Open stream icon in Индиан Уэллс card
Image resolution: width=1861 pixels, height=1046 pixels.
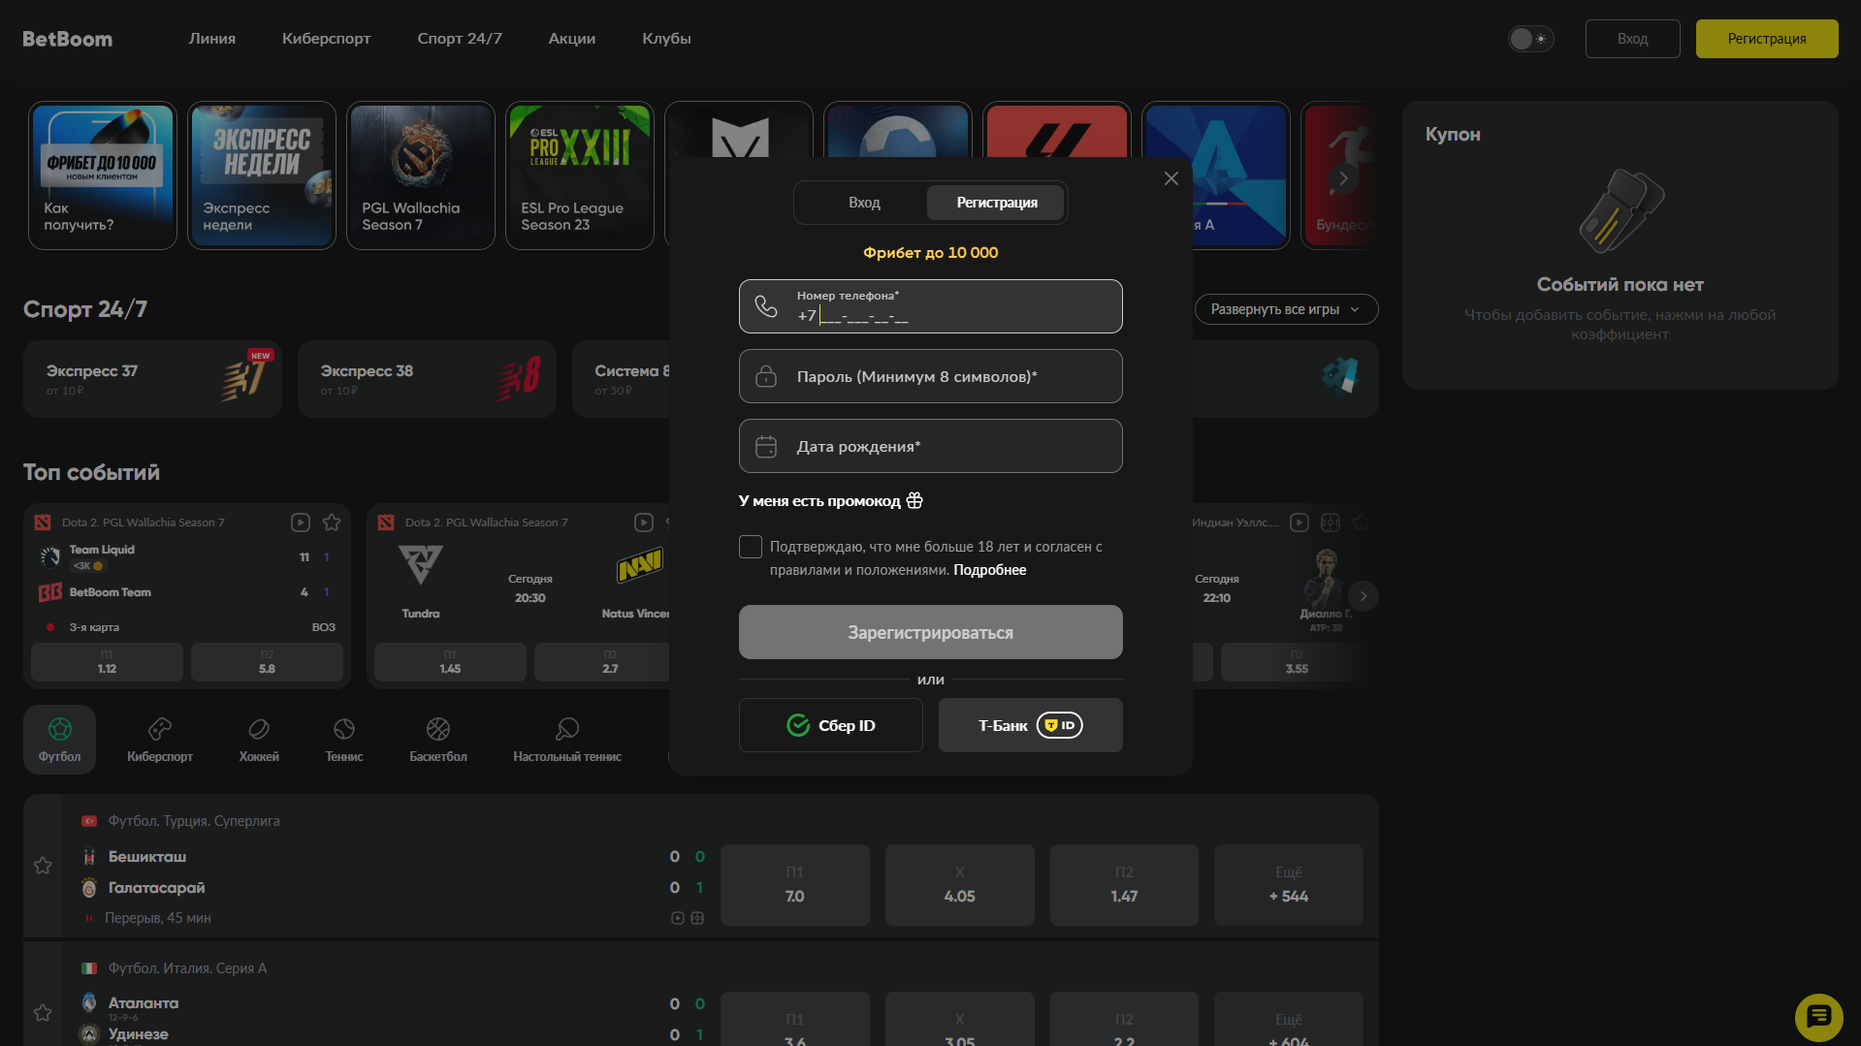(x=1299, y=523)
